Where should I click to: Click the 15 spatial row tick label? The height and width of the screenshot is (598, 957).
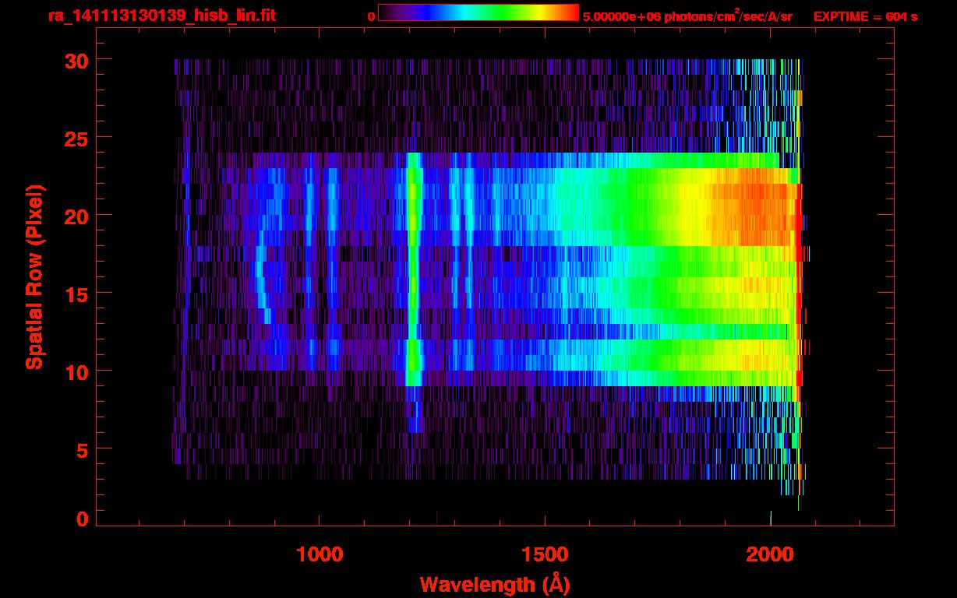click(x=76, y=294)
